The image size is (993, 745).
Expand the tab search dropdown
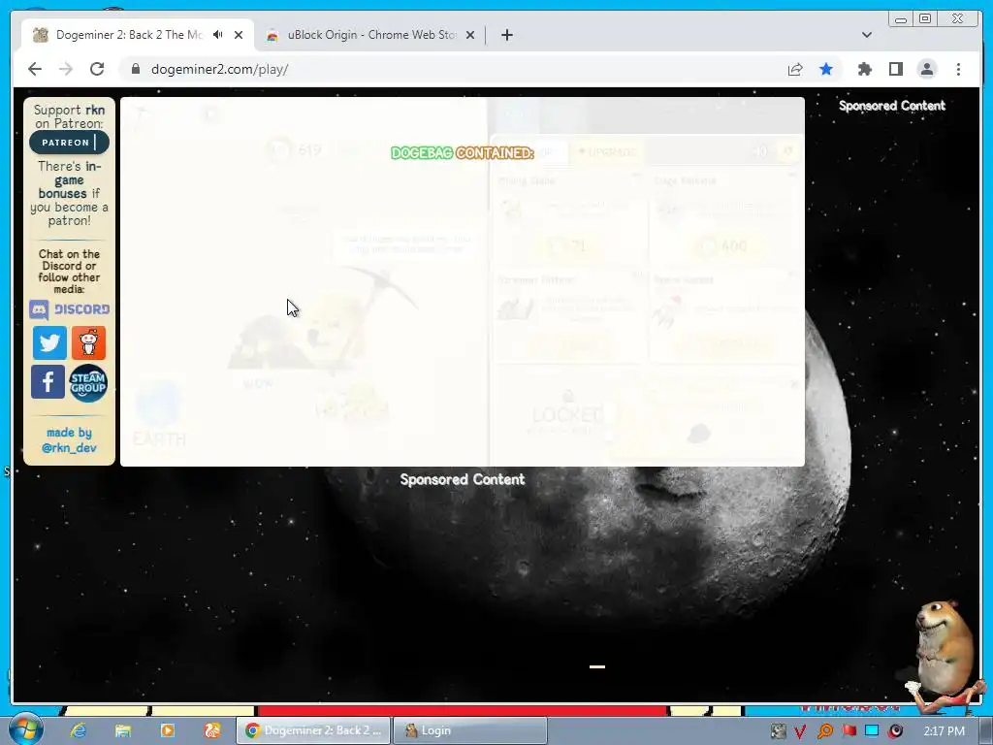click(x=867, y=35)
